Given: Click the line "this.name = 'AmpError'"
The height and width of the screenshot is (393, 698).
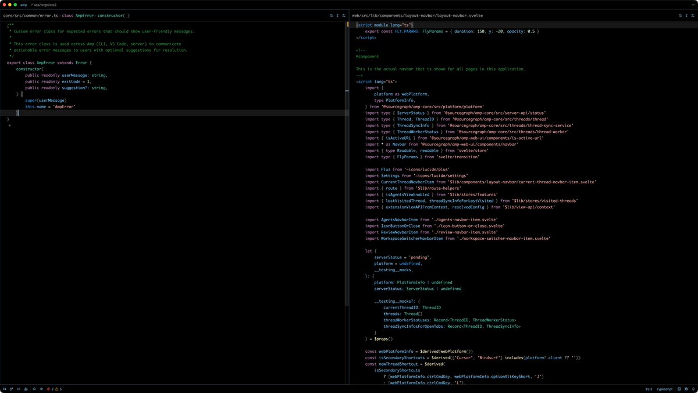Looking at the screenshot, I should coord(50,107).
